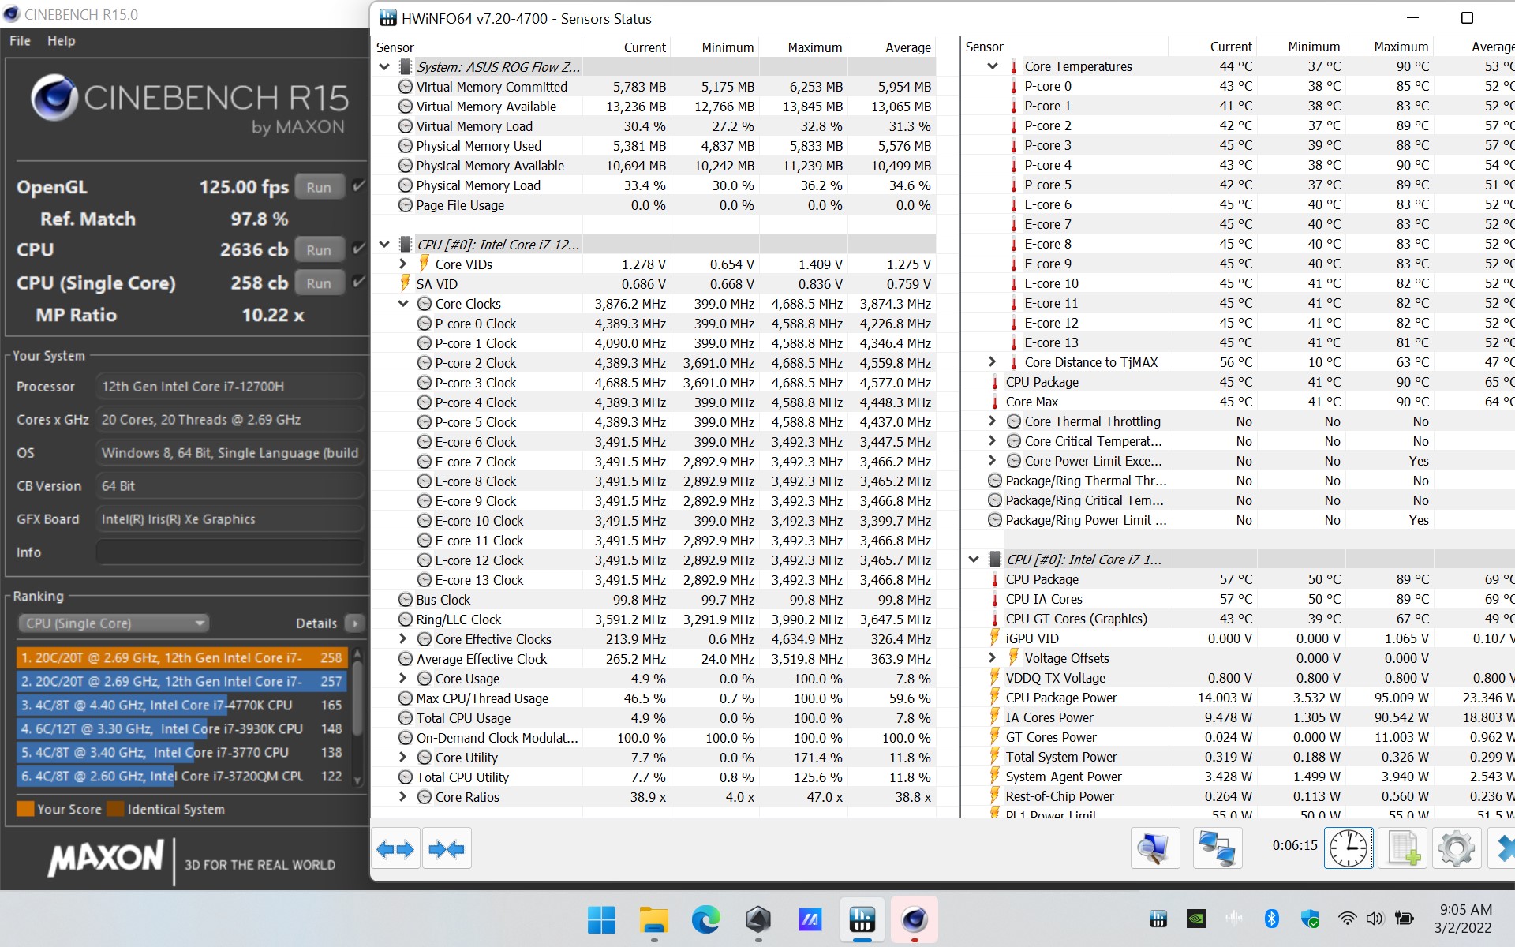Run the CPU (Single Core) benchmark
The width and height of the screenshot is (1515, 947).
[x=319, y=283]
